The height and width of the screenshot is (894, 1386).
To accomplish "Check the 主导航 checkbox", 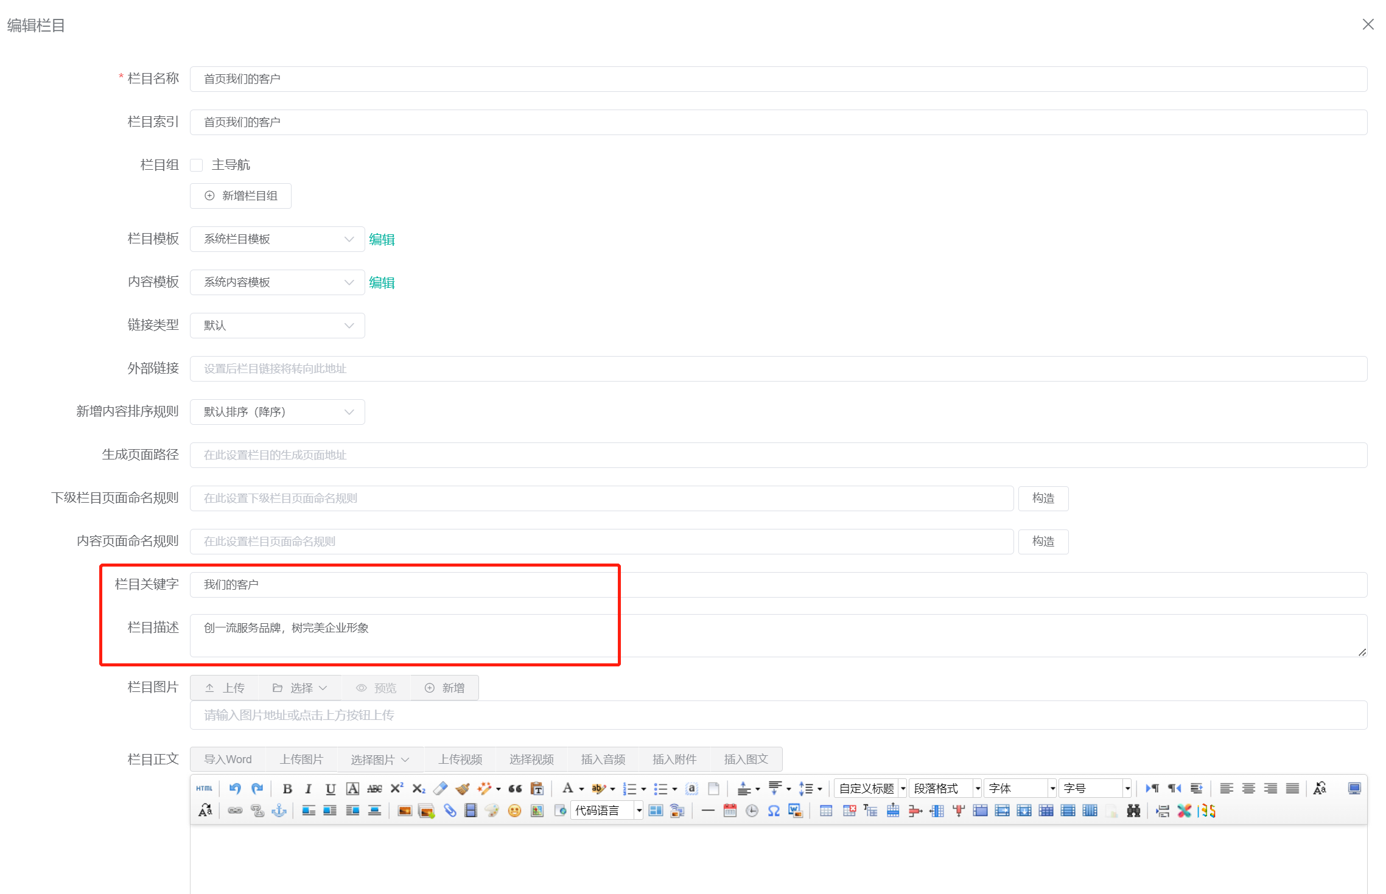I will [197, 165].
